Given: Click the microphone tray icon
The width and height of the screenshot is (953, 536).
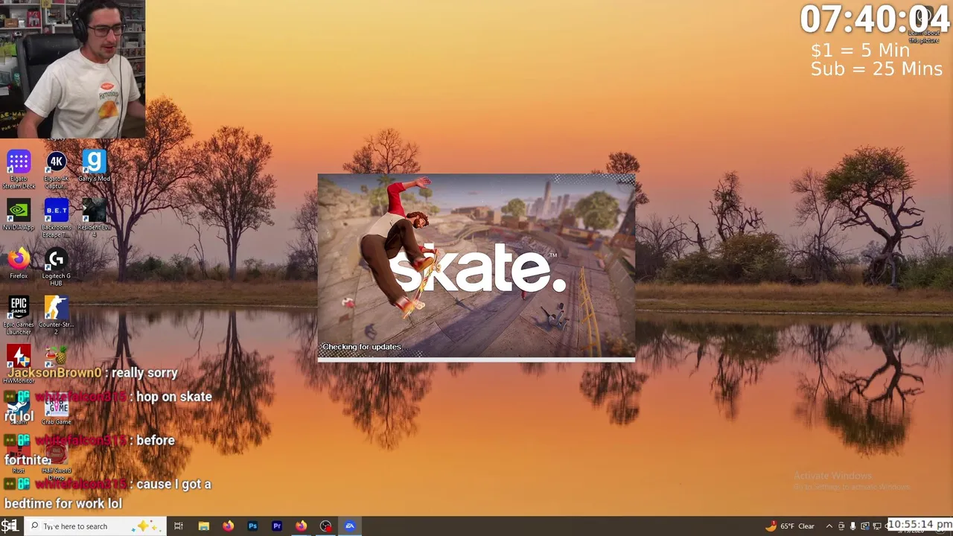Looking at the screenshot, I should click(x=853, y=526).
